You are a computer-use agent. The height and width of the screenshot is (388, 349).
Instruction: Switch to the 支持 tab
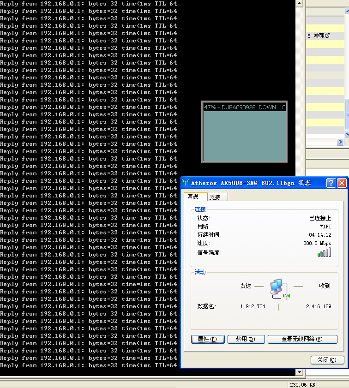(x=215, y=197)
